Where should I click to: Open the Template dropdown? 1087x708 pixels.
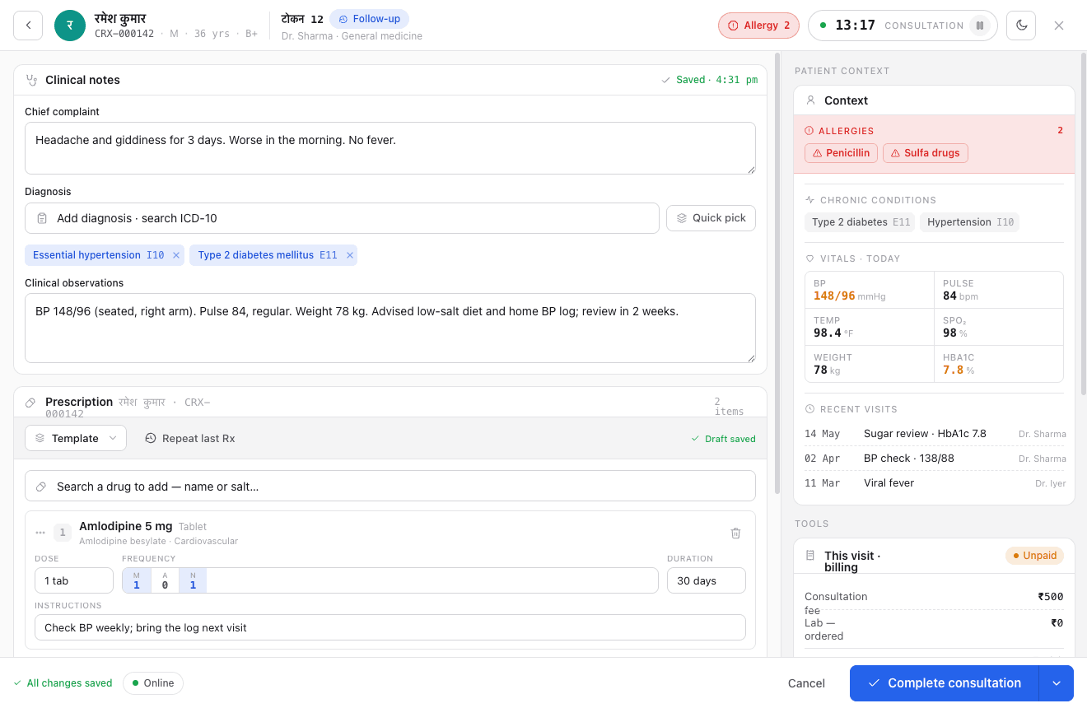tap(76, 438)
